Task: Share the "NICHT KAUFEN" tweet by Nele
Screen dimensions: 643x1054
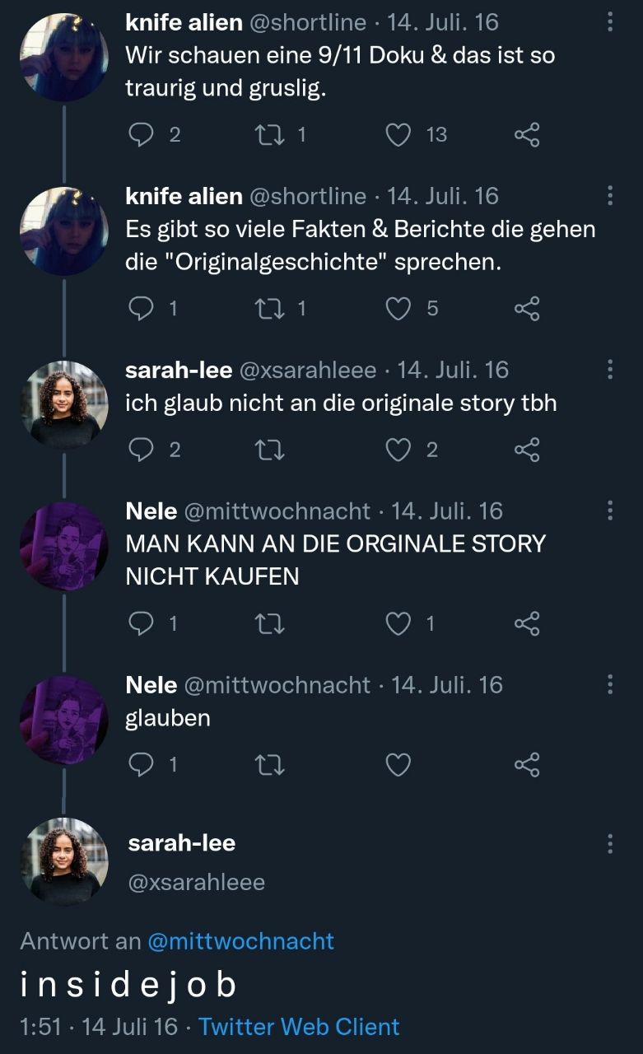Action: pos(527,624)
